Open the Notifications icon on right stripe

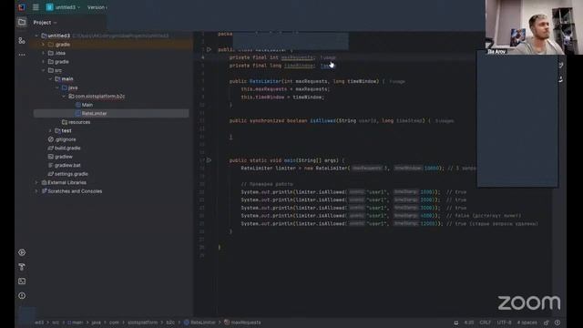(561, 66)
